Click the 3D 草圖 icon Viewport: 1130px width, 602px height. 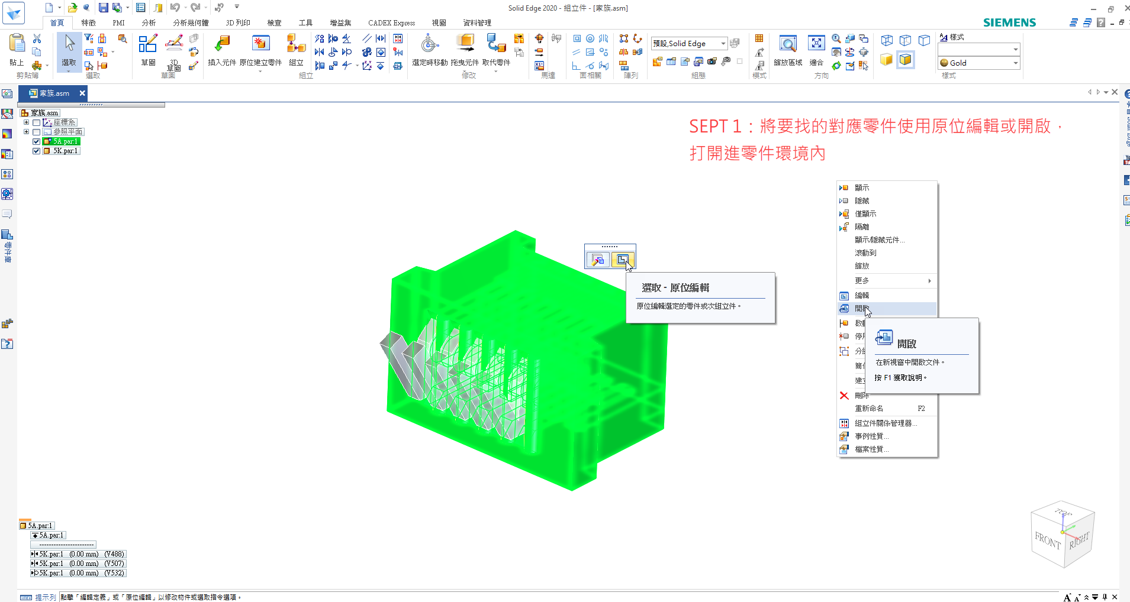pos(173,43)
